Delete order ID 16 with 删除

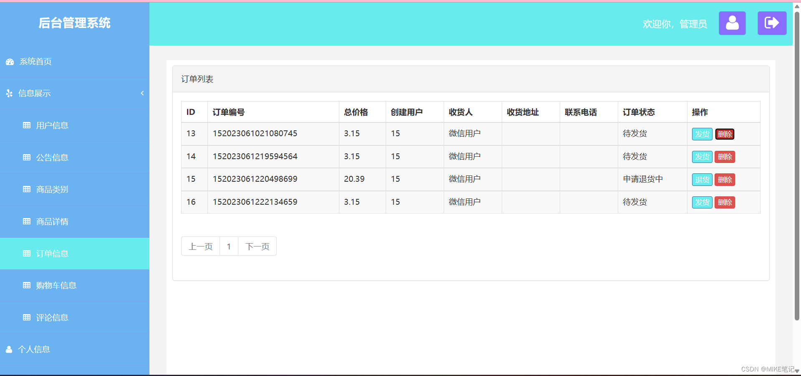tap(725, 203)
